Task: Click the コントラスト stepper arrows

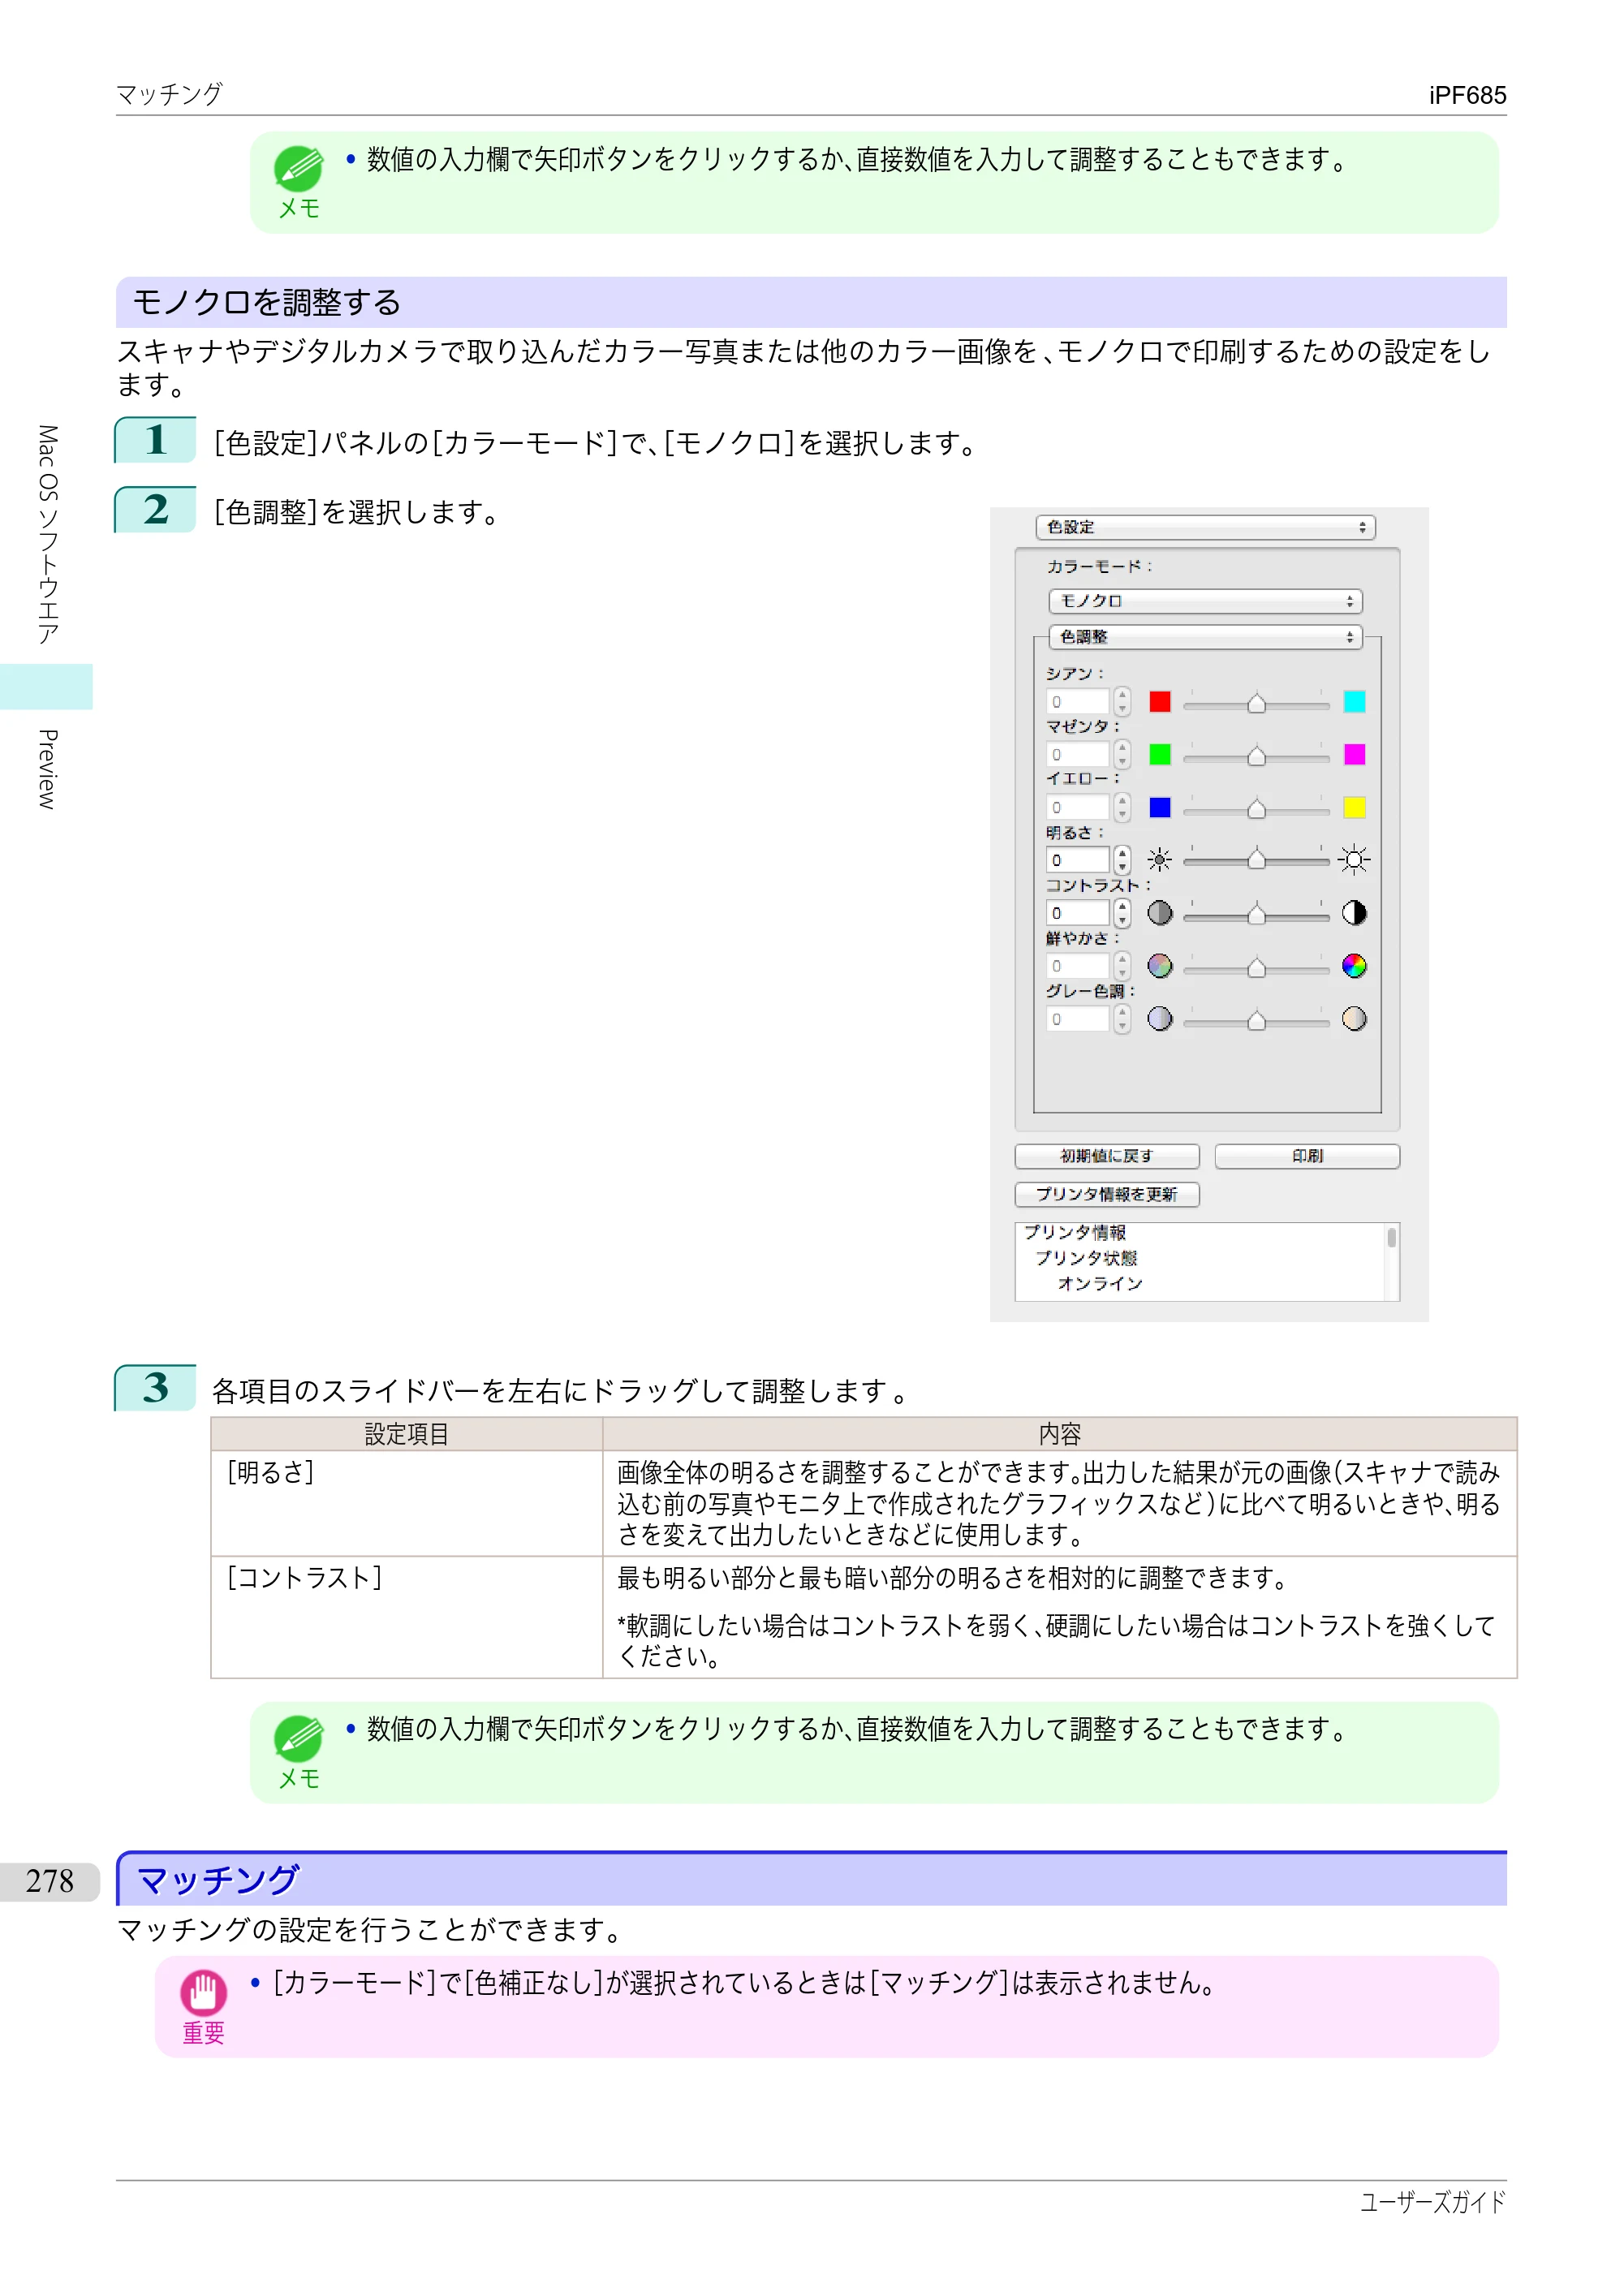Action: pos(1122,913)
